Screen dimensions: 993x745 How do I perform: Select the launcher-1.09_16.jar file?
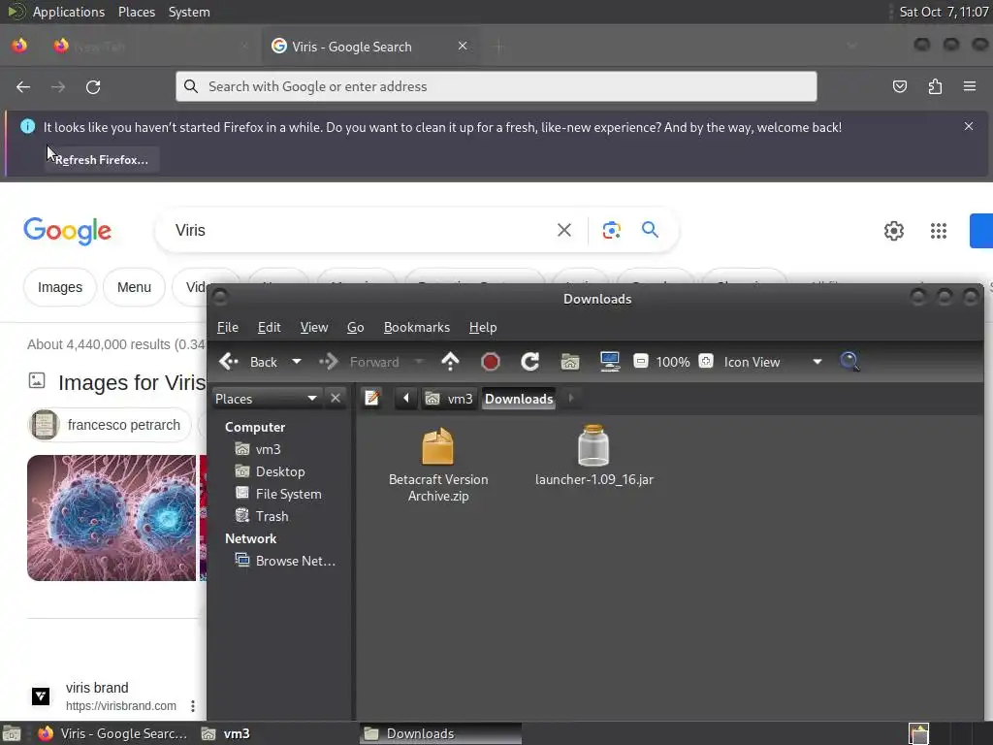(594, 456)
